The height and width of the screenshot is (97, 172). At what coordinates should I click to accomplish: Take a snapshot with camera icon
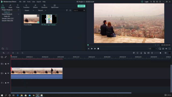163,48
